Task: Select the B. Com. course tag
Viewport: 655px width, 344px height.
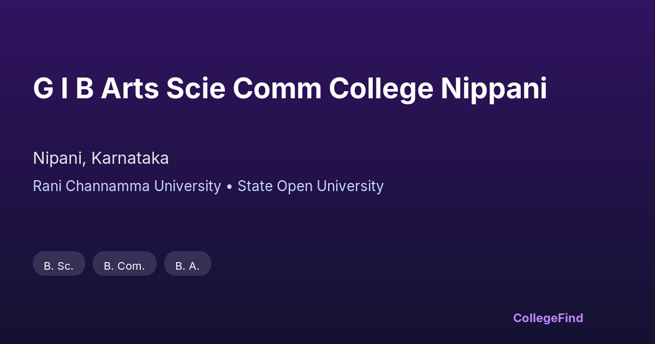Action: [x=124, y=266]
